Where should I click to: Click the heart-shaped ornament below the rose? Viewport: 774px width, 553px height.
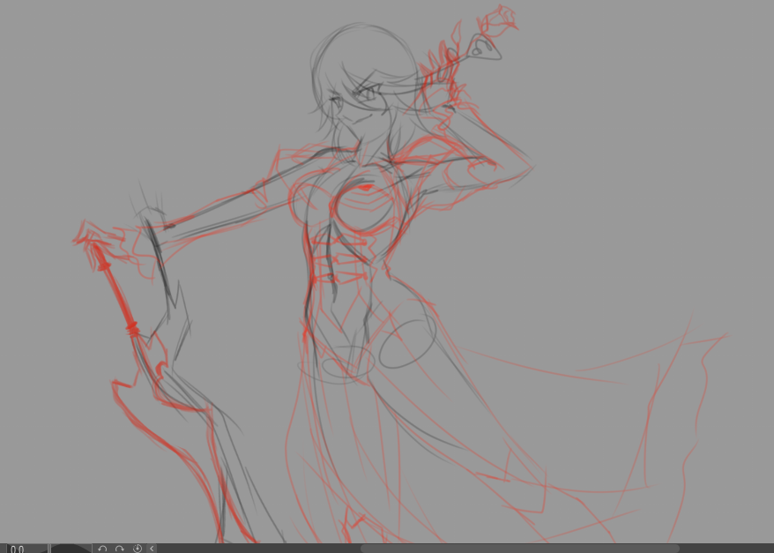(483, 48)
